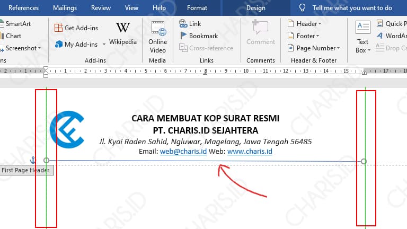Image resolution: width=407 pixels, height=229 pixels.
Task: Select the blue Charis logo image
Action: click(67, 129)
